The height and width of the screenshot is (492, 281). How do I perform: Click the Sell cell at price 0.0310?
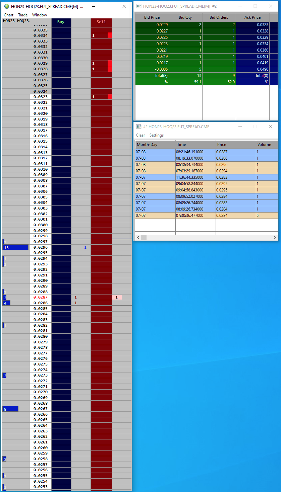point(101,169)
